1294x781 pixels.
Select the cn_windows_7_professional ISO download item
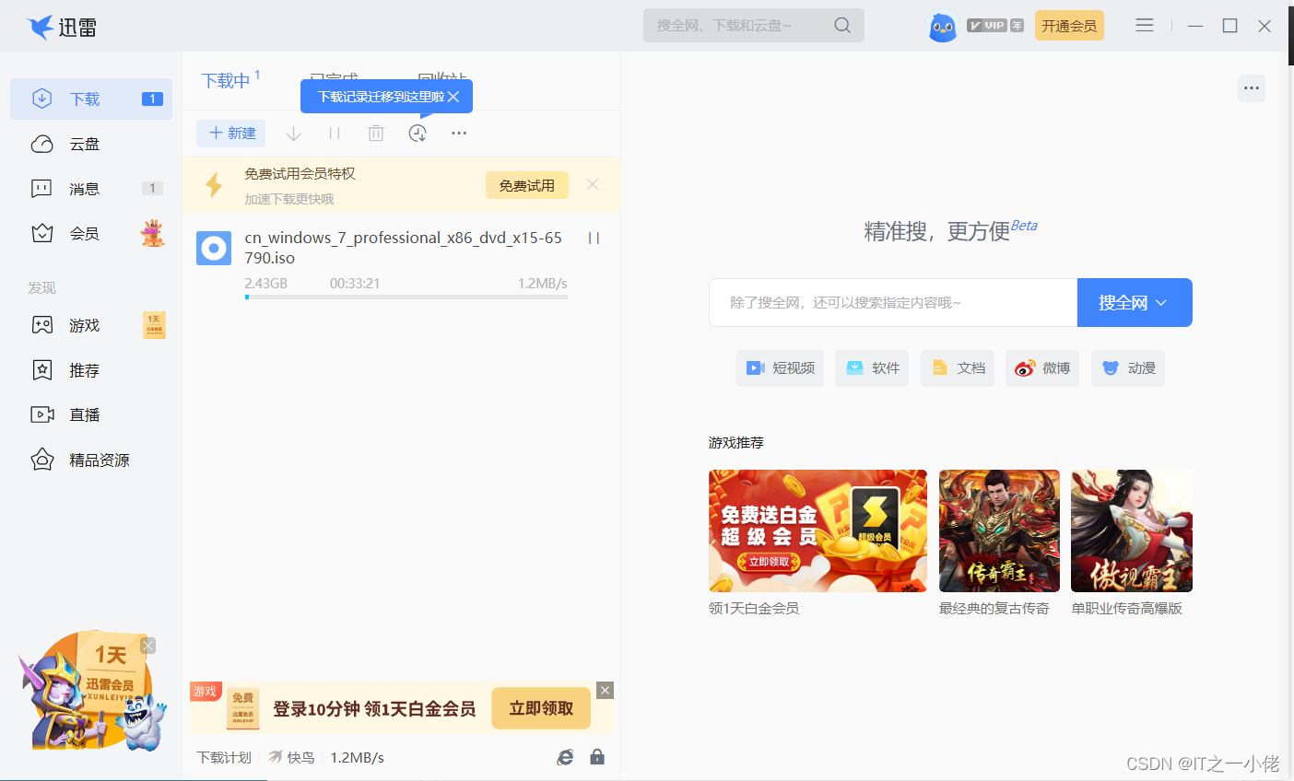(x=401, y=263)
